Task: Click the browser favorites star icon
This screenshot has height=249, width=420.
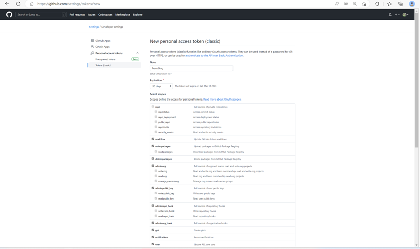Action: (x=389, y=4)
